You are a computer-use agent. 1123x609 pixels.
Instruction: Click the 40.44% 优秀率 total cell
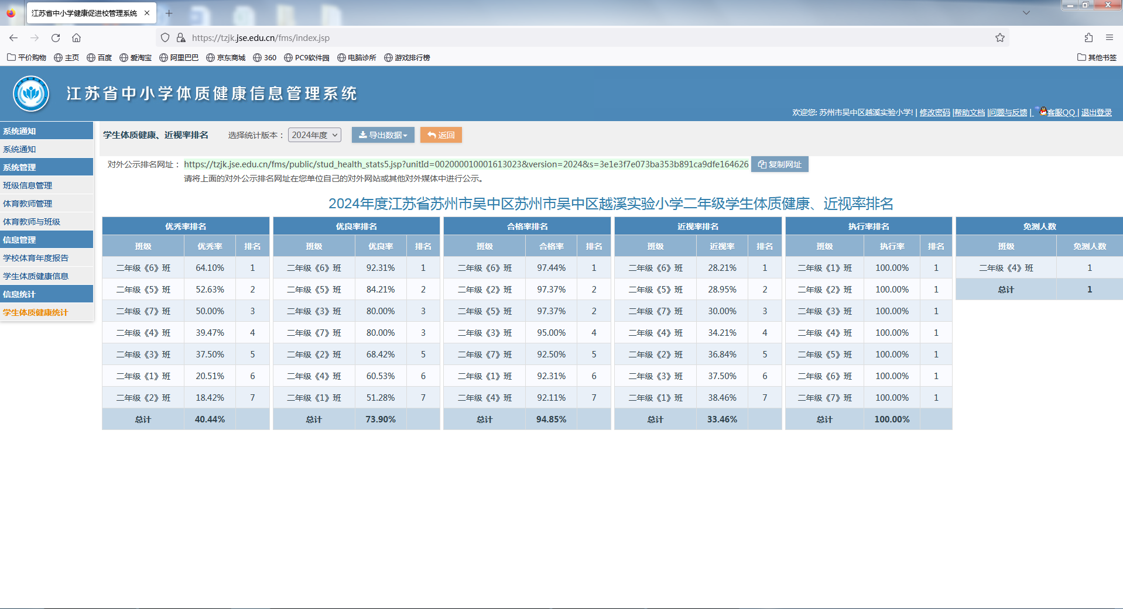click(210, 419)
